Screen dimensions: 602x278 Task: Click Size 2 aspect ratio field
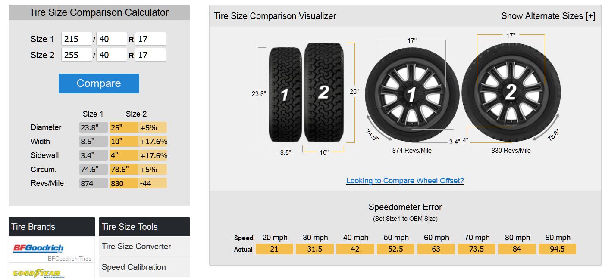point(111,55)
